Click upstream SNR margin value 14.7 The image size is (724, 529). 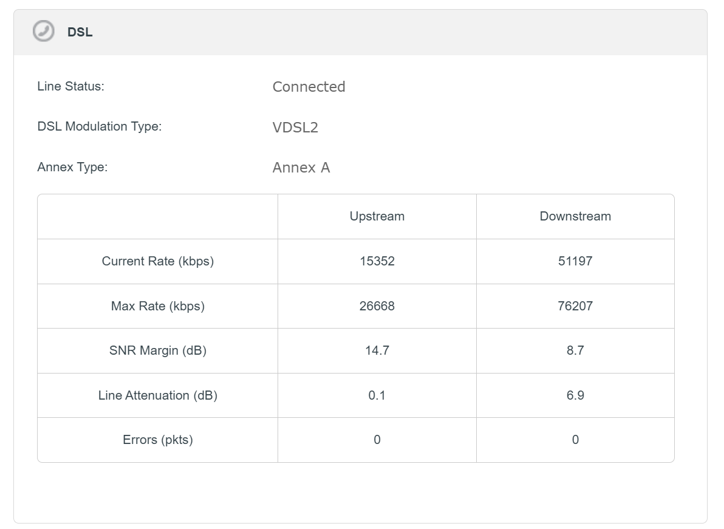(377, 350)
